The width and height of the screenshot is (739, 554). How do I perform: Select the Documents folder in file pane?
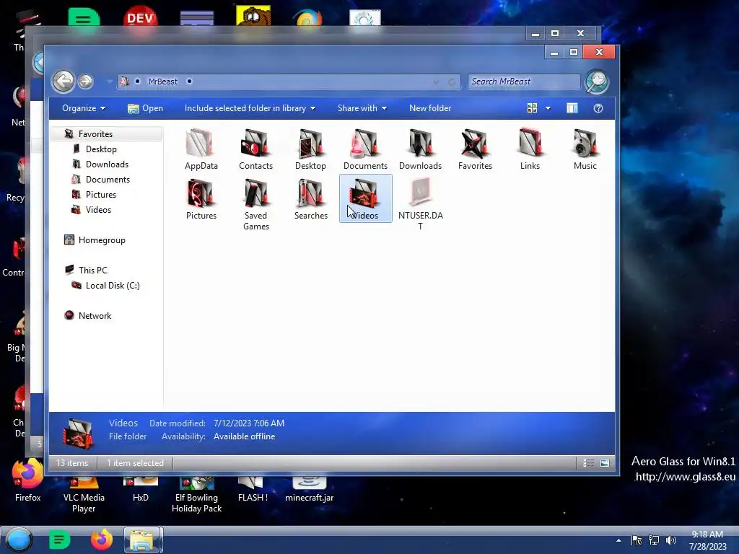(x=365, y=149)
